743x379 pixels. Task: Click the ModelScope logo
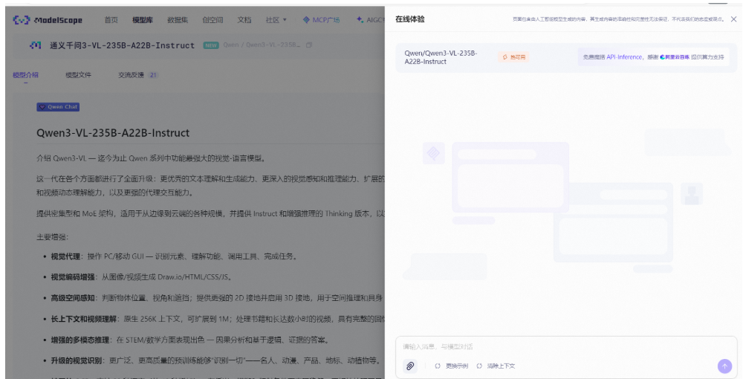[48, 20]
